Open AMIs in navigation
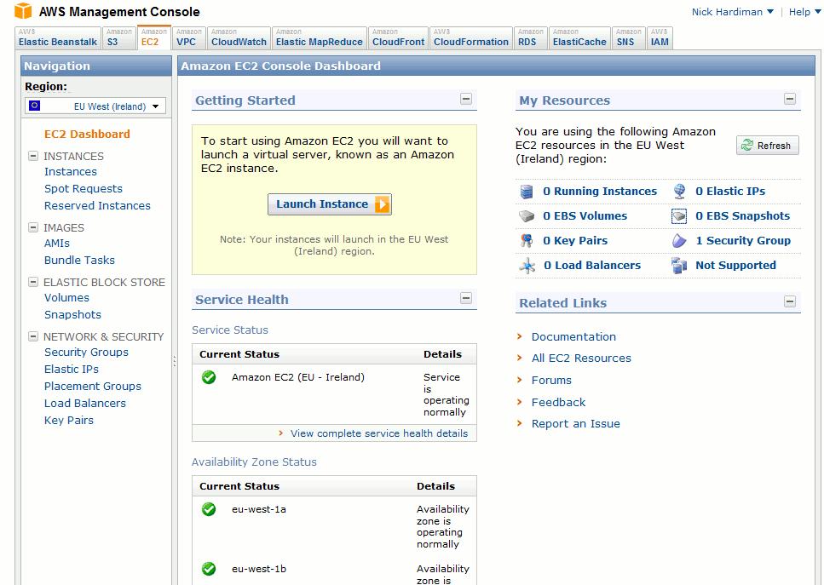Image resolution: width=824 pixels, height=585 pixels. [57, 244]
